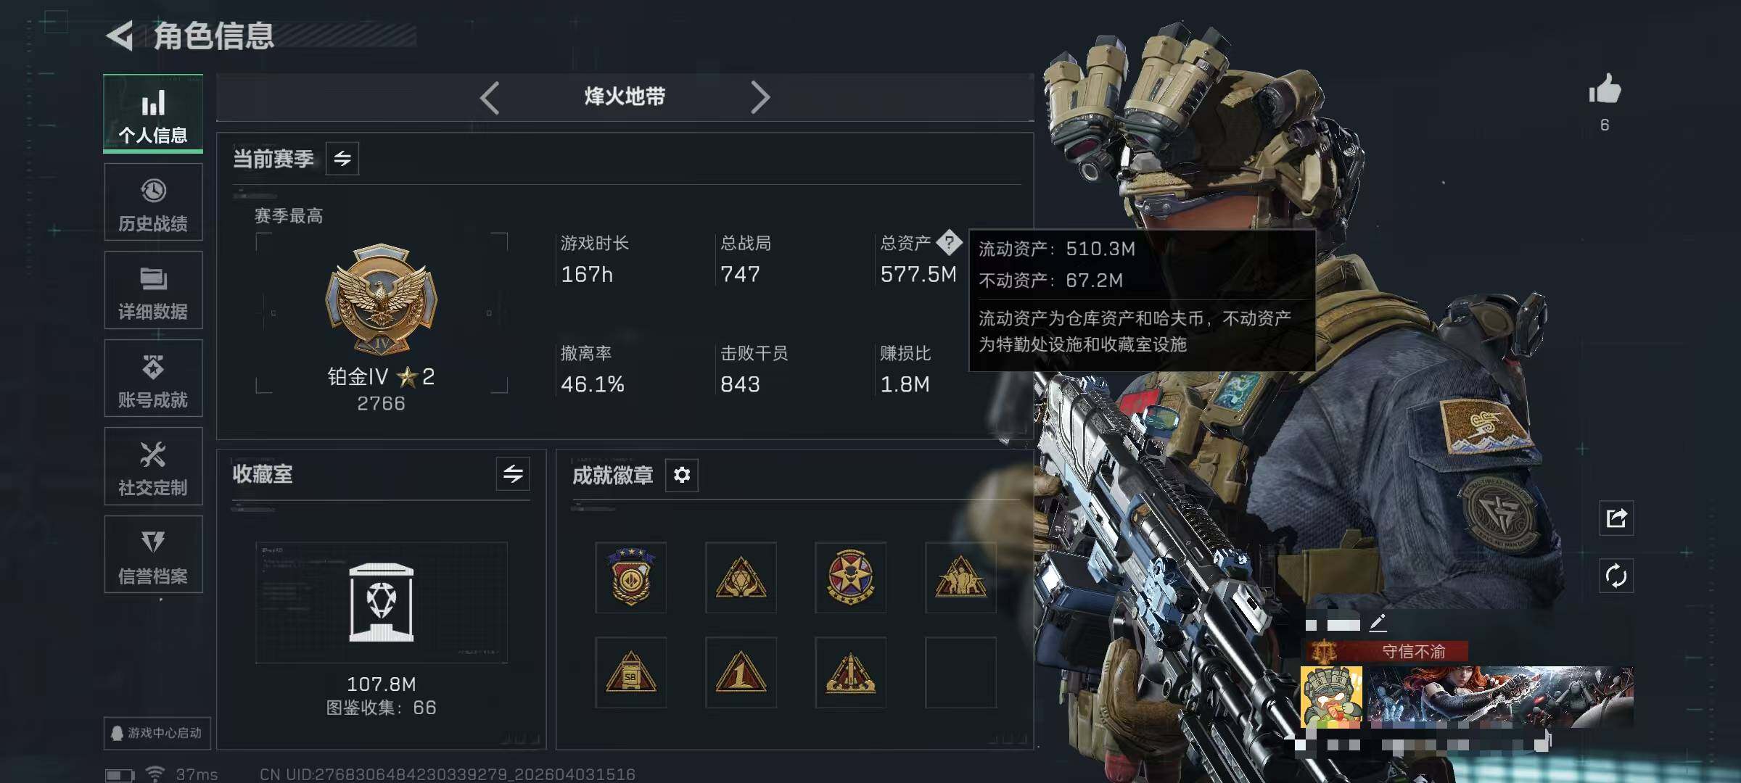
Task: Click the pencil edit icon by the name
Action: click(1378, 623)
